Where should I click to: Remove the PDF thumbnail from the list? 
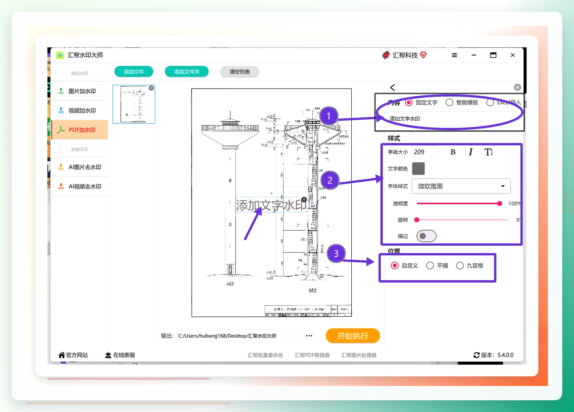pyautogui.click(x=151, y=88)
